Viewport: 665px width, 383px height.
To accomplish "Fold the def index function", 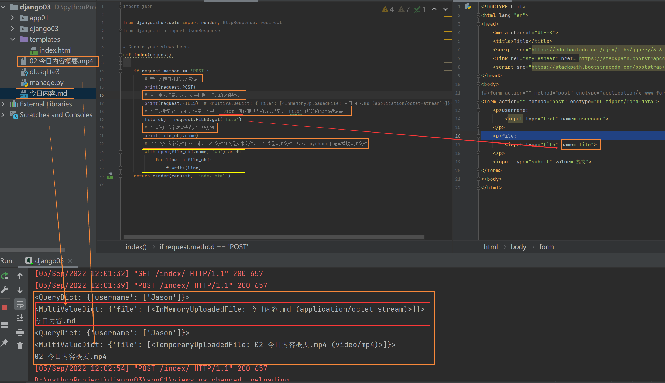I will pos(121,55).
